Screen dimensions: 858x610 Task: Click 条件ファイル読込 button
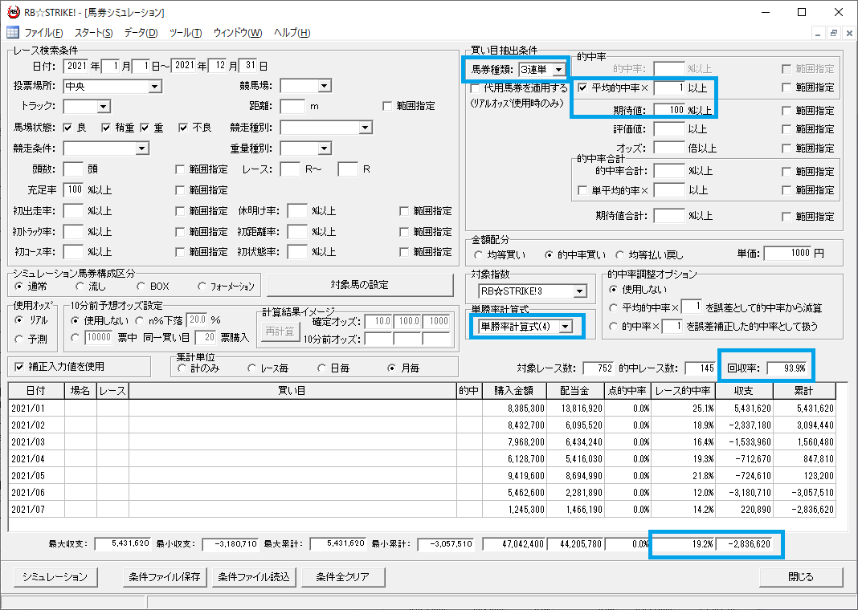point(253,576)
